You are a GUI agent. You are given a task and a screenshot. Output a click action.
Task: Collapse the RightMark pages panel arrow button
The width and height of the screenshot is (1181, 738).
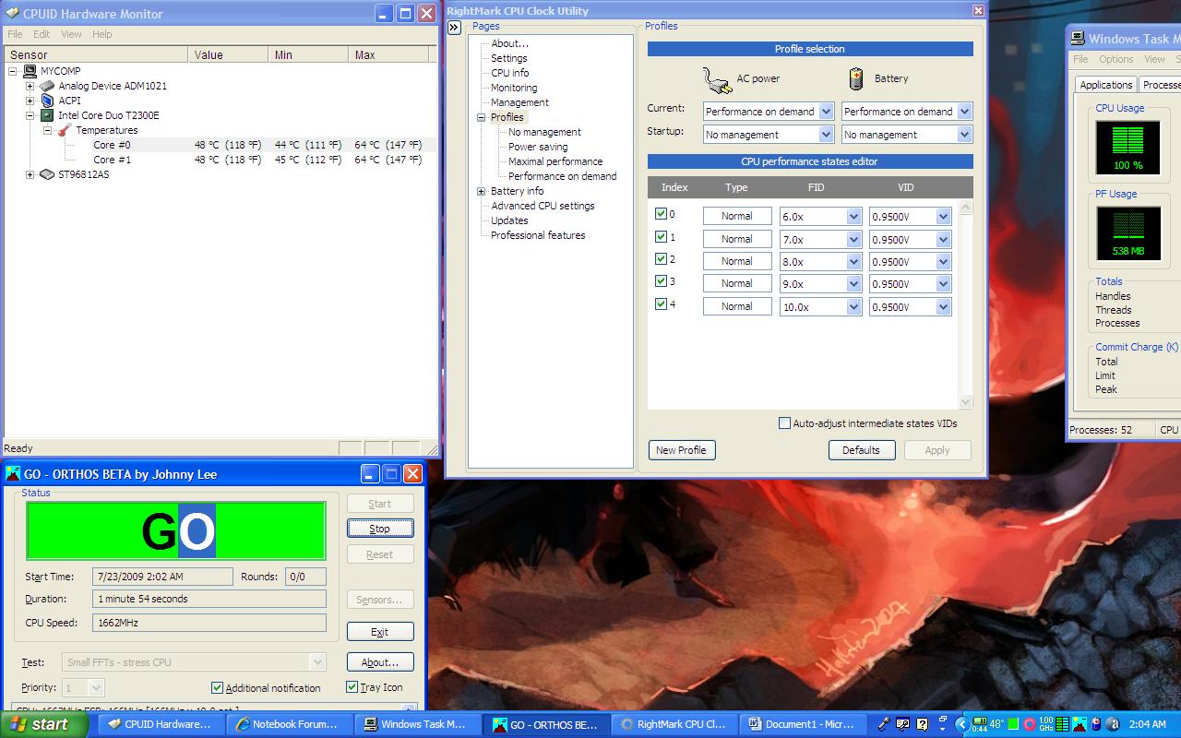(454, 28)
